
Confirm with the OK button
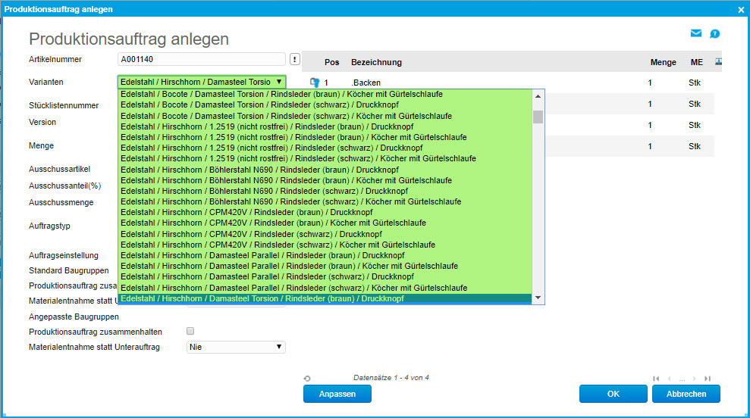[x=613, y=394]
